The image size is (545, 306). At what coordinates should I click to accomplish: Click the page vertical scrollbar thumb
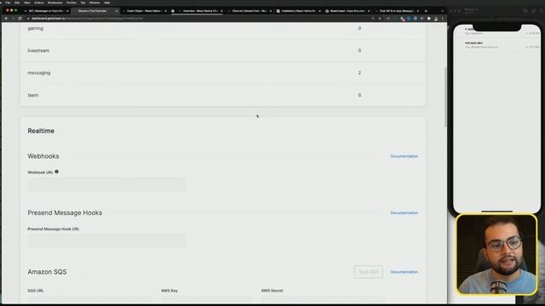pyautogui.click(x=445, y=97)
